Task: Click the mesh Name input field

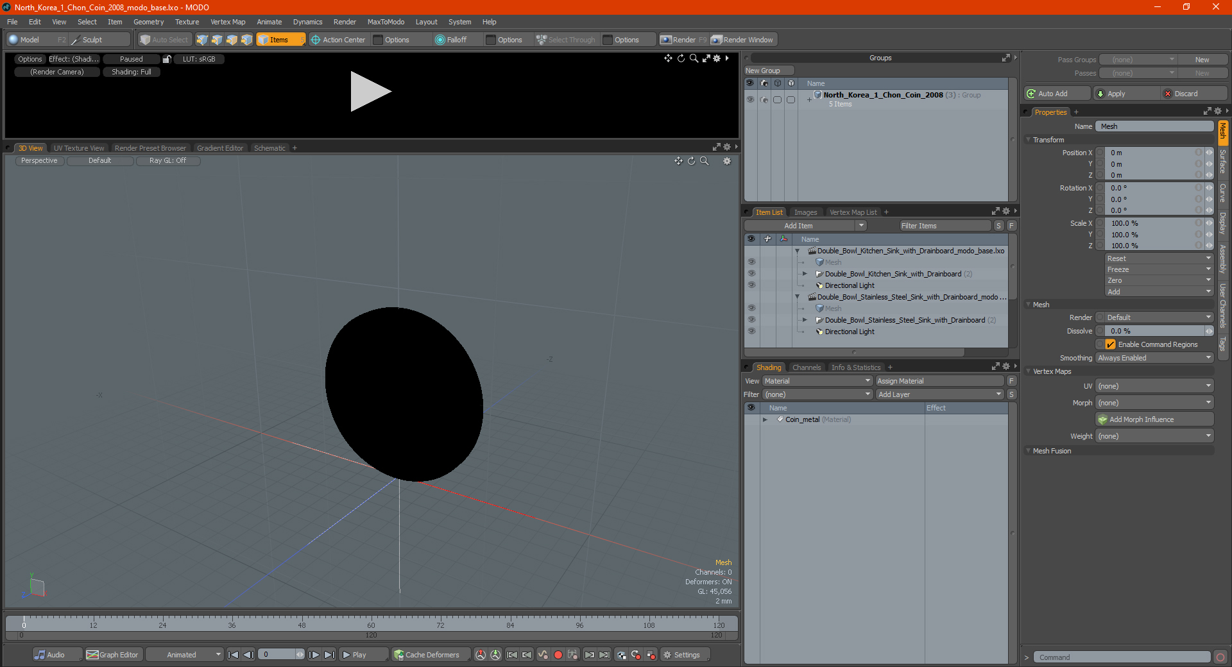Action: click(1154, 126)
